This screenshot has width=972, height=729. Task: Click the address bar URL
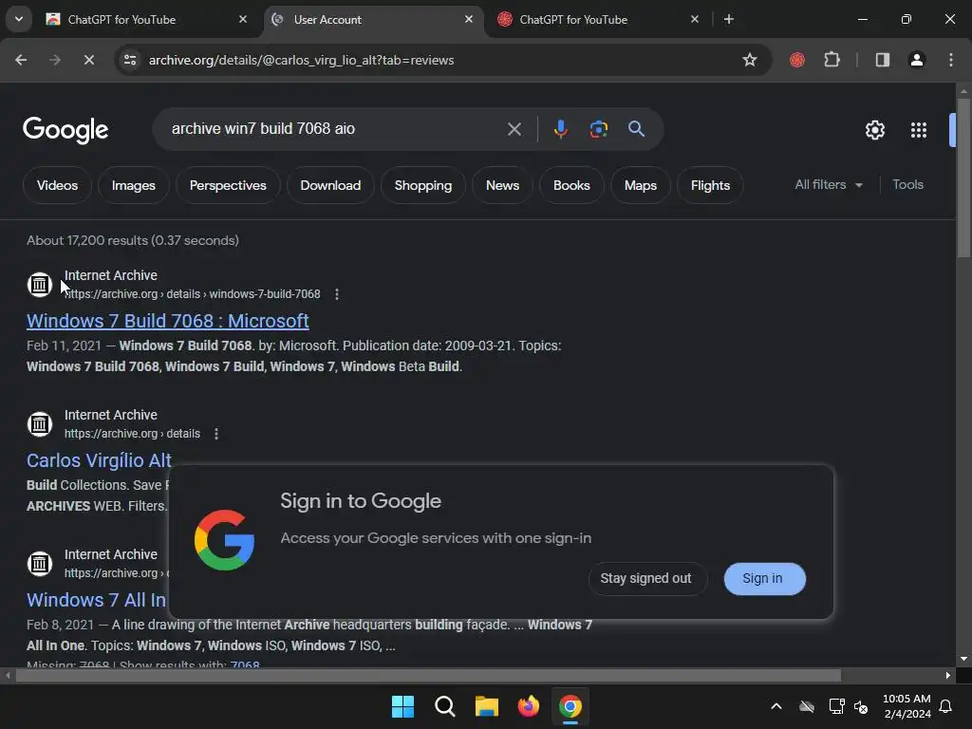click(x=301, y=60)
